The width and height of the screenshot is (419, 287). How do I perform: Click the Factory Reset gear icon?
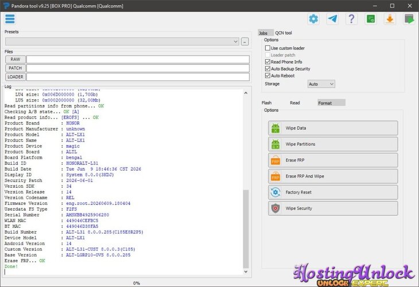click(x=276, y=192)
